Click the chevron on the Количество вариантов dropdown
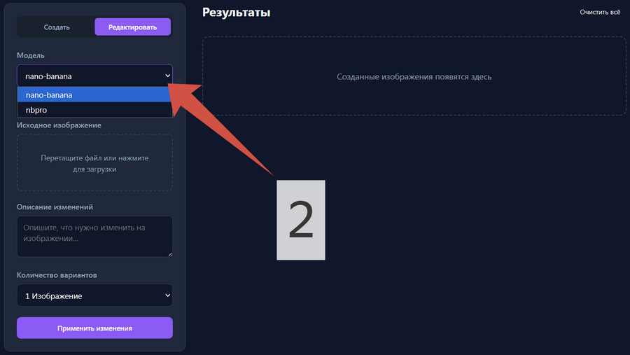This screenshot has width=630, height=355. pyautogui.click(x=167, y=296)
